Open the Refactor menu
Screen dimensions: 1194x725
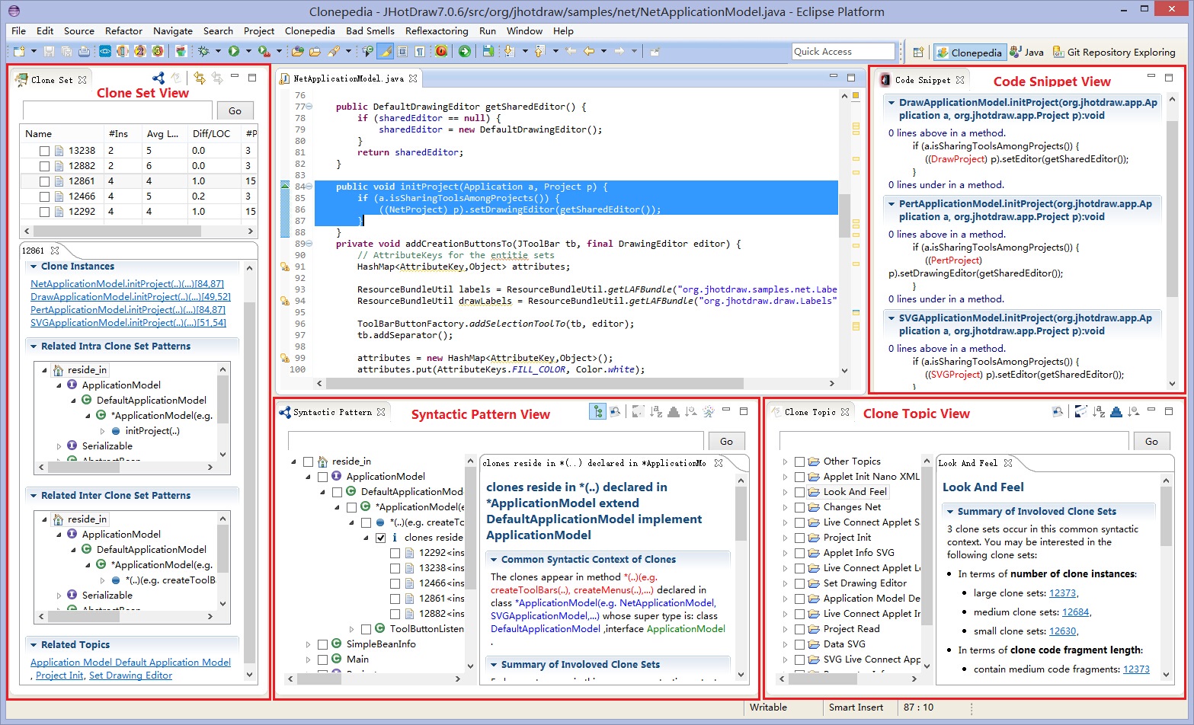[x=123, y=30]
